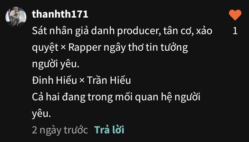Click the line starting with Cả hai đang

coord(116,97)
